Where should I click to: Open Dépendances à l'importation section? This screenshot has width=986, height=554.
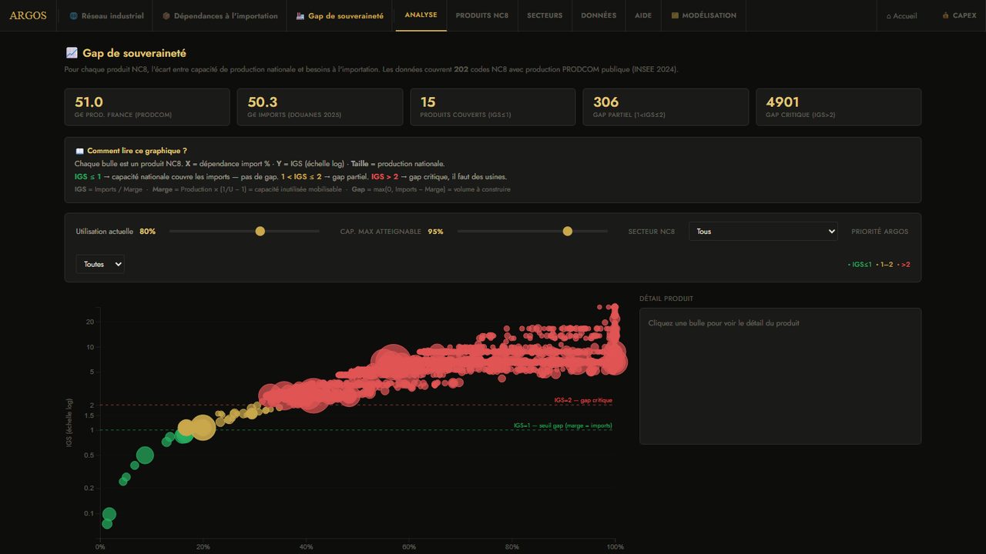coord(220,15)
